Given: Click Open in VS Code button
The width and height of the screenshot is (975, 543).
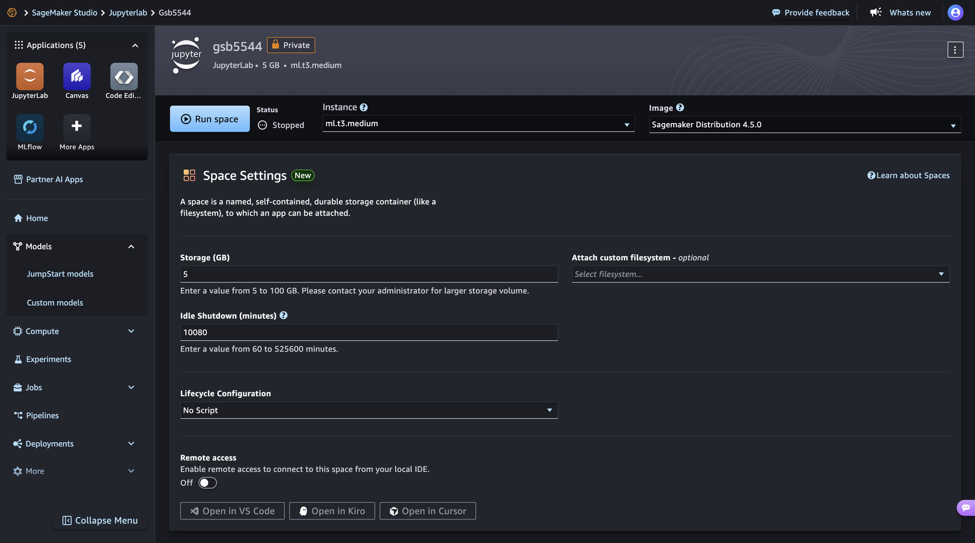Looking at the screenshot, I should [x=232, y=511].
